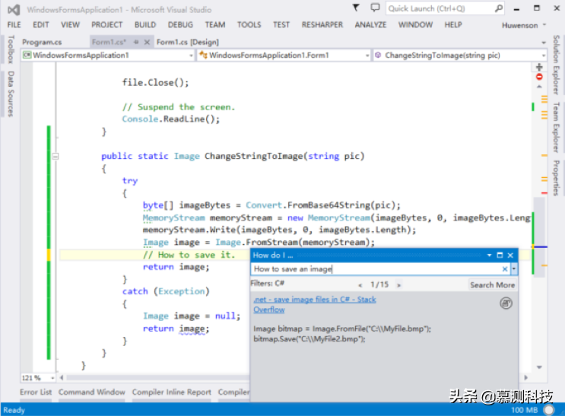This screenshot has height=416, width=565.
Task: Open the How do I window options dropdown
Action: [489, 256]
